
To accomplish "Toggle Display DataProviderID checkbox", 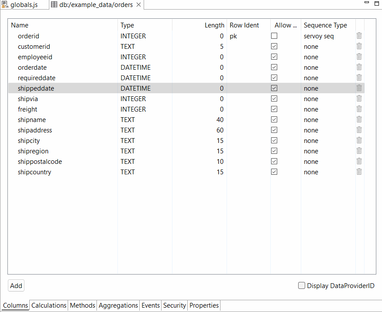I will coord(302,286).
